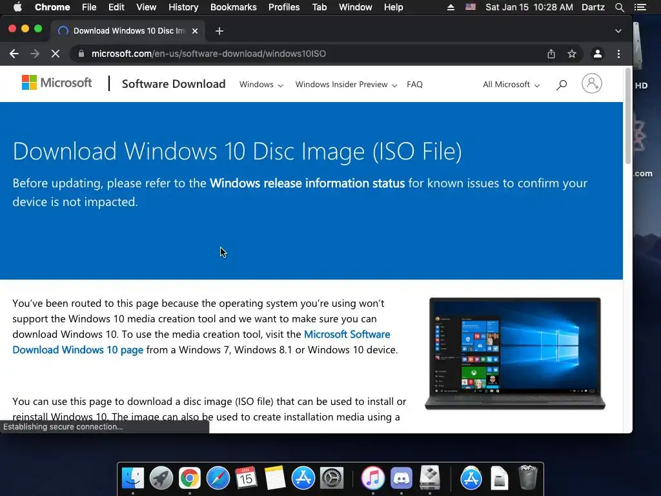Open Trash from the dock

pyautogui.click(x=527, y=478)
